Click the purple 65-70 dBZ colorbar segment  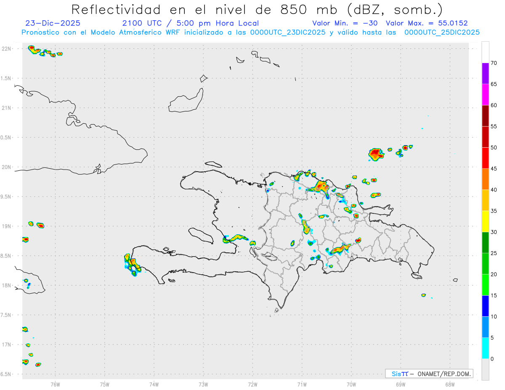pyautogui.click(x=485, y=74)
